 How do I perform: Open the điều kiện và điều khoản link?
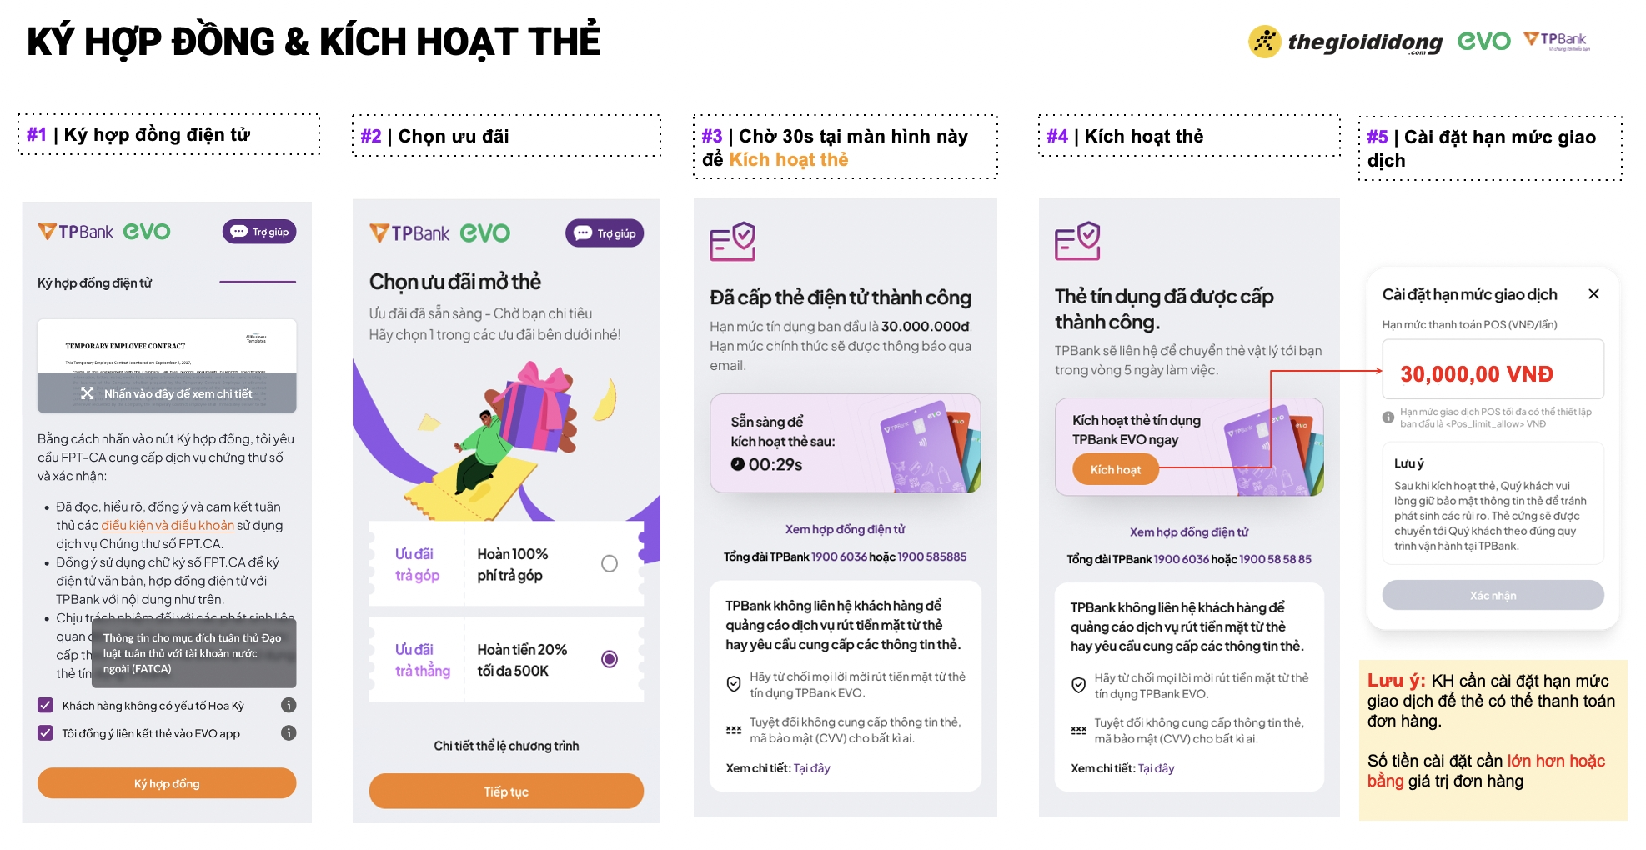[x=168, y=525]
